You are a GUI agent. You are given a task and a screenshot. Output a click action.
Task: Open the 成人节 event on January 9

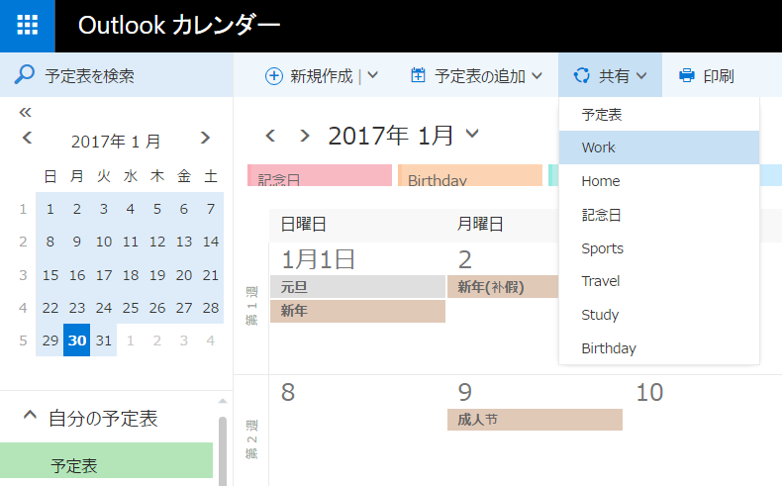535,420
